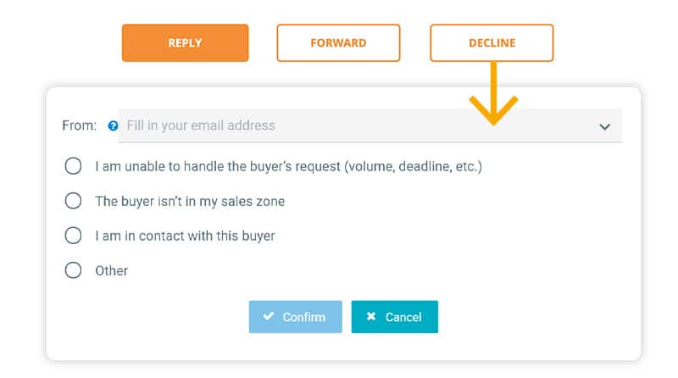This screenshot has height=378, width=678.
Task: Select the radio circle for already in contact with buyer
Action: 73,236
